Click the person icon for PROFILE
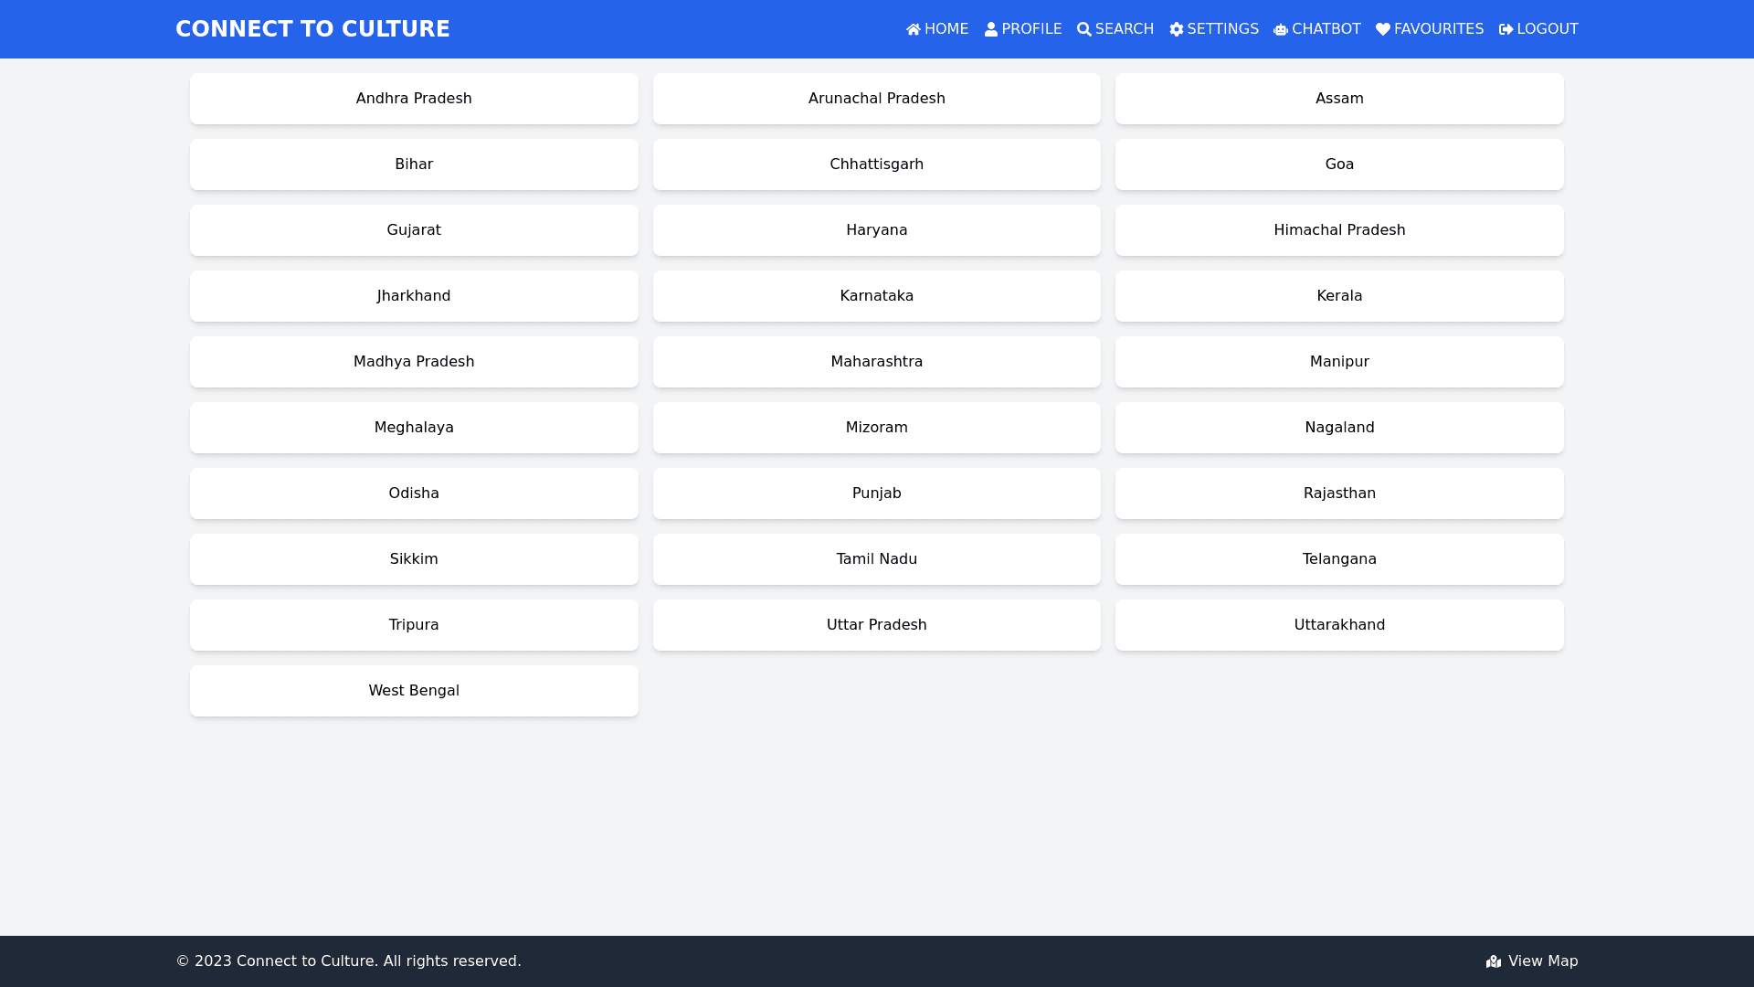The image size is (1754, 987). click(990, 29)
